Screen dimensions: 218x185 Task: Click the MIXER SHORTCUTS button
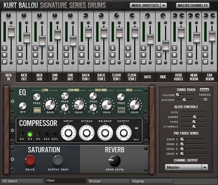point(145,5)
